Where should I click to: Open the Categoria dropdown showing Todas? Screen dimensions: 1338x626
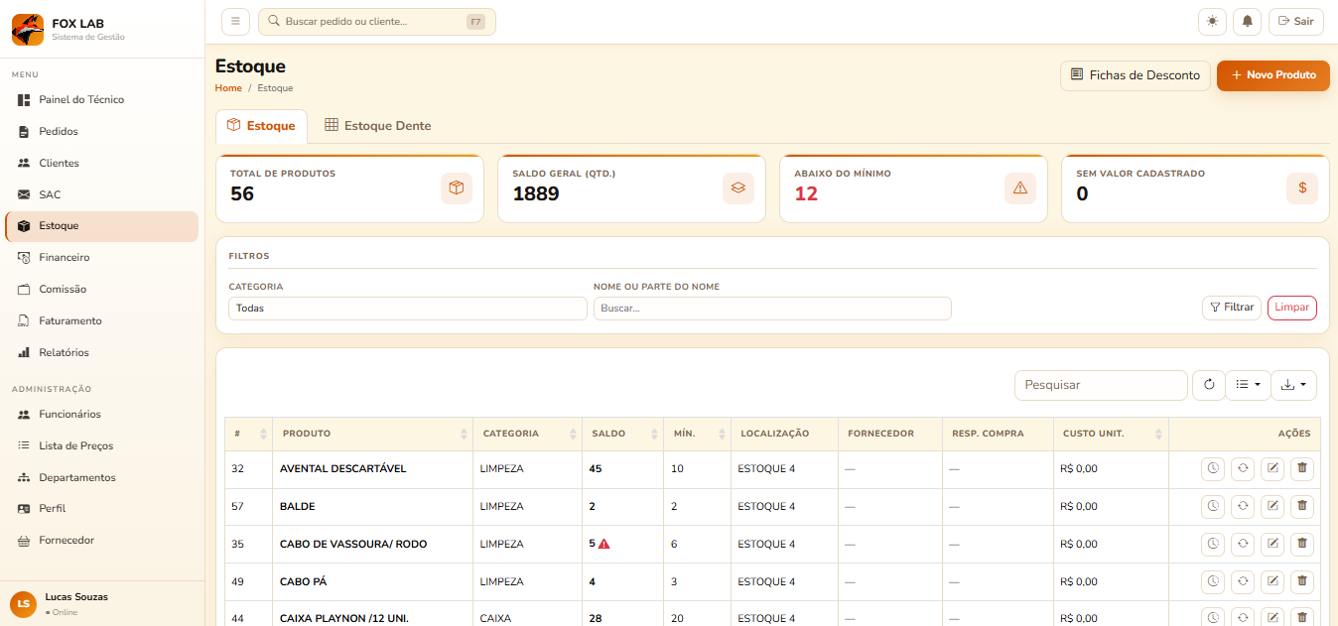coord(407,309)
